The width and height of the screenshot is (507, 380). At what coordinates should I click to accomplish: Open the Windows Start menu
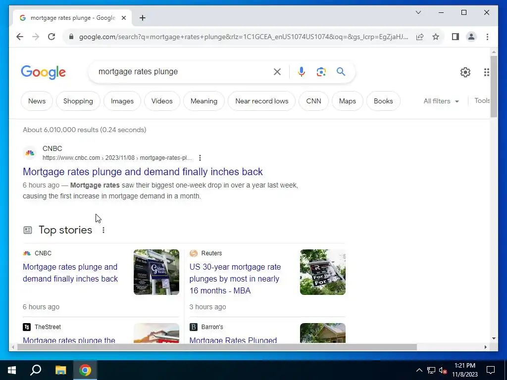pyautogui.click(x=12, y=370)
